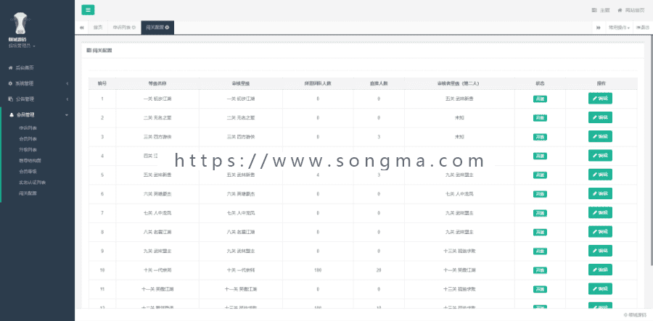Switch to the 申诉列表 tab
Viewport: 653px width, 321px height.
click(x=122, y=28)
